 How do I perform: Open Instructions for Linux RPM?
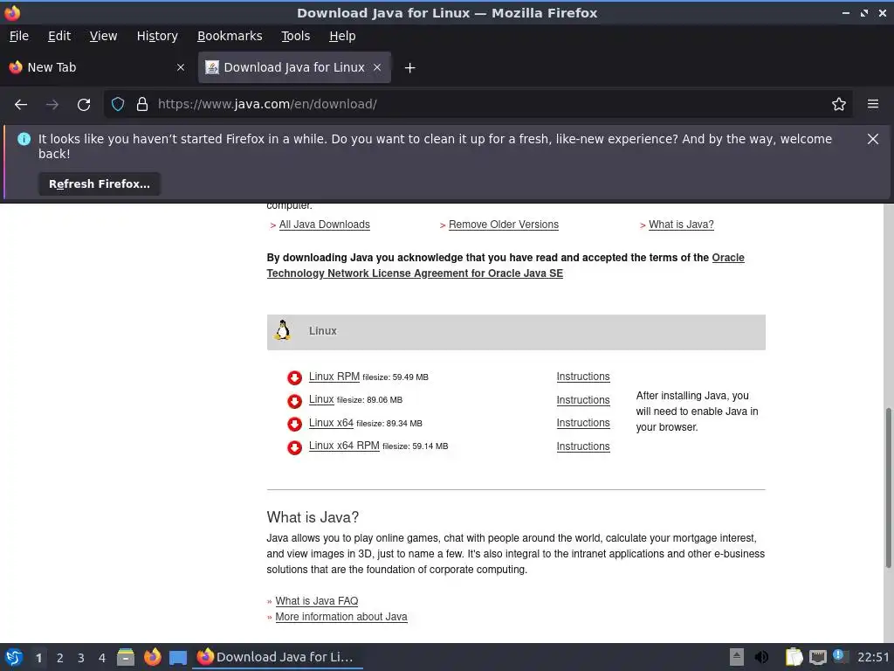(x=582, y=377)
